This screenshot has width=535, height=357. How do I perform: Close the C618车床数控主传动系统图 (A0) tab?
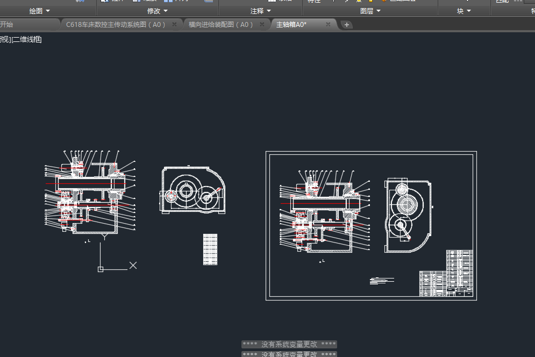174,25
